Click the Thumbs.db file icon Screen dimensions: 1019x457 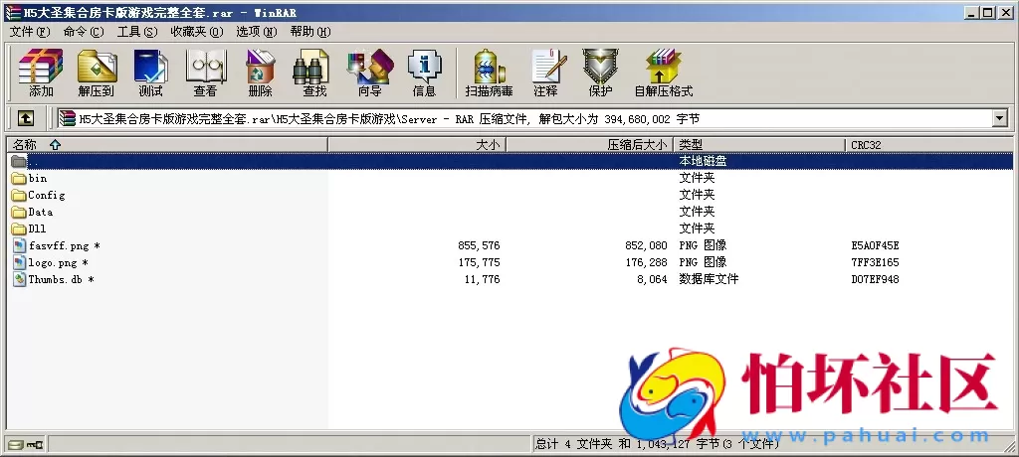[20, 279]
